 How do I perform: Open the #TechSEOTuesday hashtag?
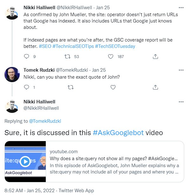115,46
